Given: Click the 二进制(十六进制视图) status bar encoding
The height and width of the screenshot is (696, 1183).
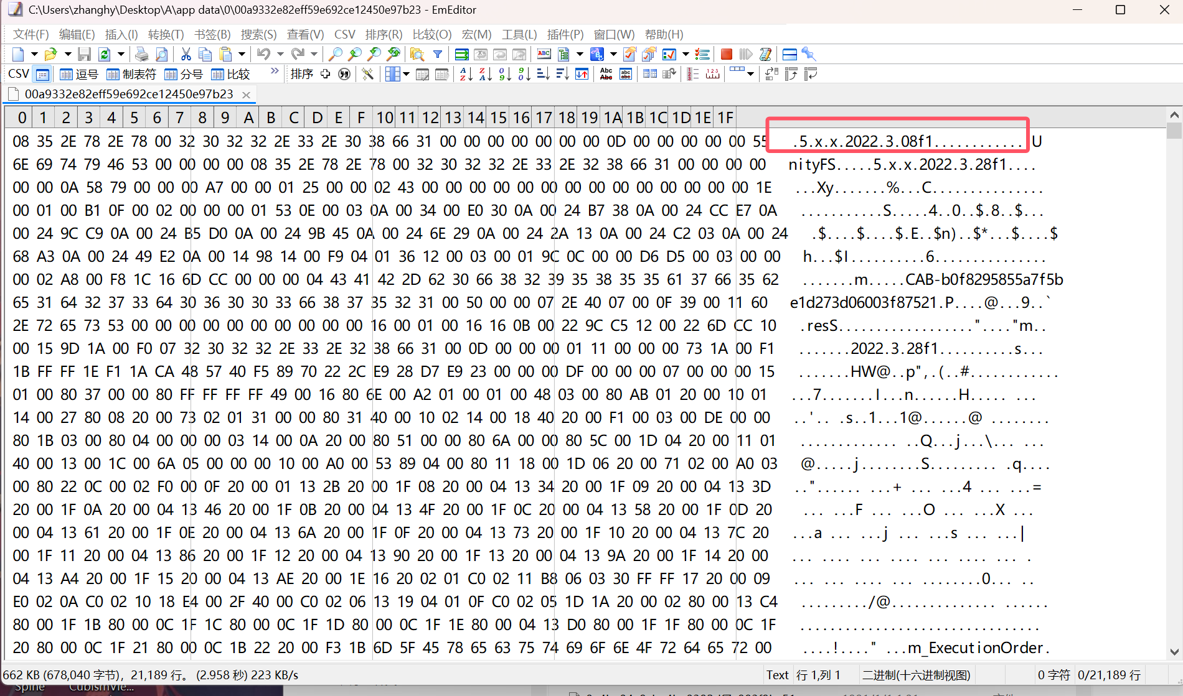Looking at the screenshot, I should (x=916, y=675).
